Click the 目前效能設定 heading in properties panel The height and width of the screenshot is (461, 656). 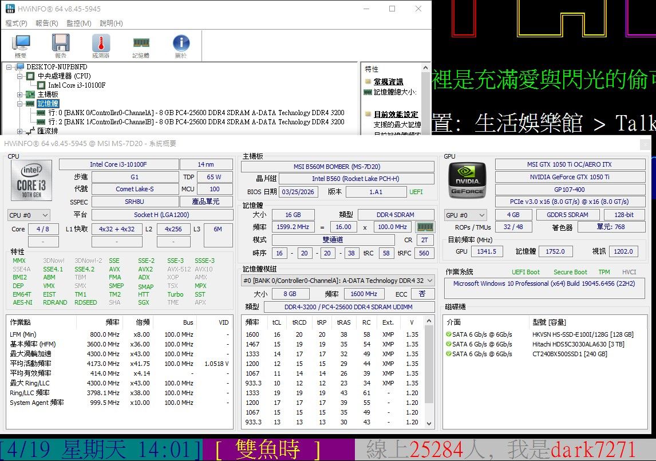tap(396, 115)
